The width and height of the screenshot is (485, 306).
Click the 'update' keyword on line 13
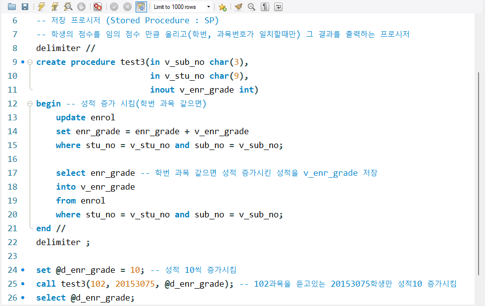(71, 117)
